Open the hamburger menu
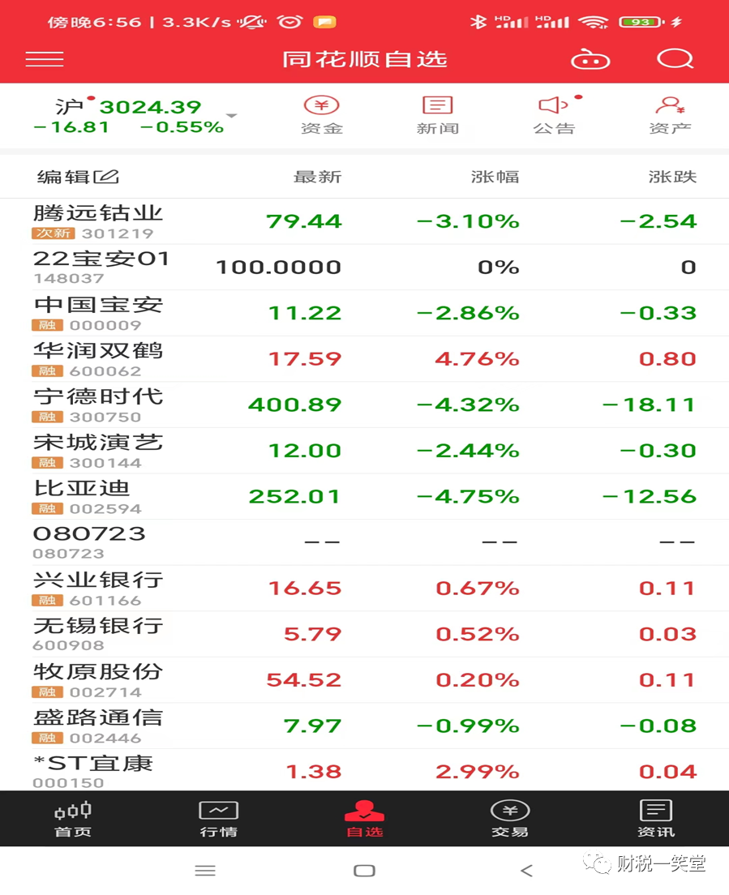 click(x=45, y=59)
